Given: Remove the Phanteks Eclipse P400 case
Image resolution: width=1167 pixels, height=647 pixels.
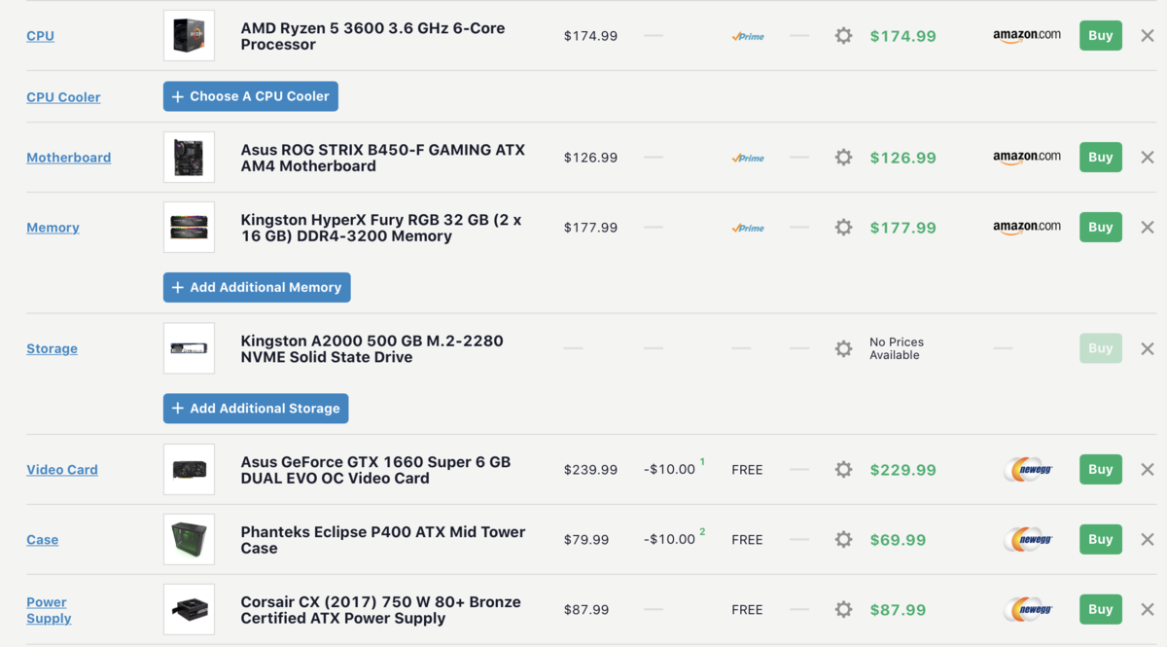Looking at the screenshot, I should (x=1148, y=540).
